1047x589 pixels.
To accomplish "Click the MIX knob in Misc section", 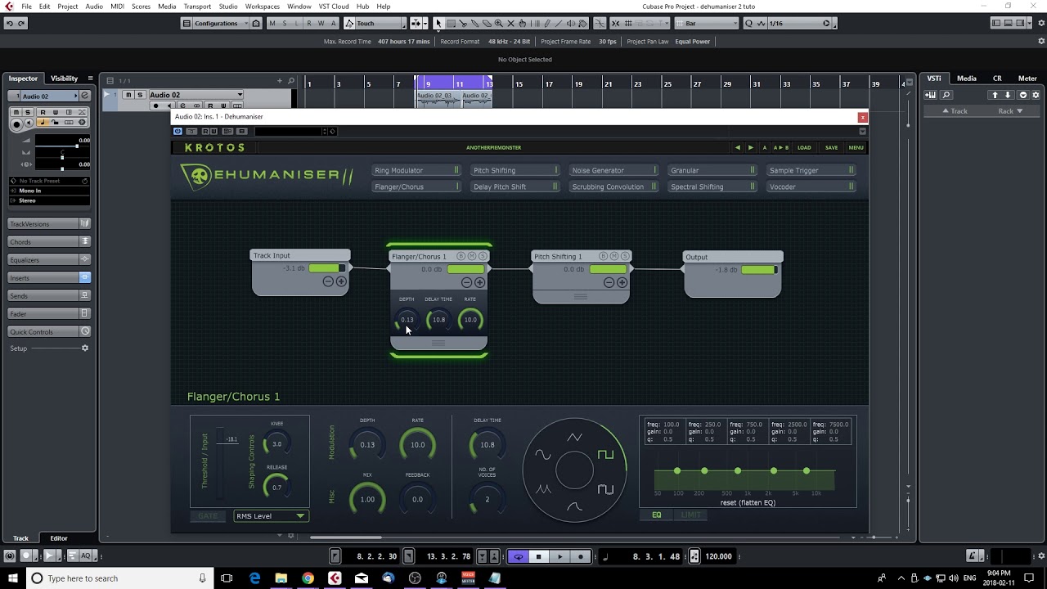I will pyautogui.click(x=367, y=499).
